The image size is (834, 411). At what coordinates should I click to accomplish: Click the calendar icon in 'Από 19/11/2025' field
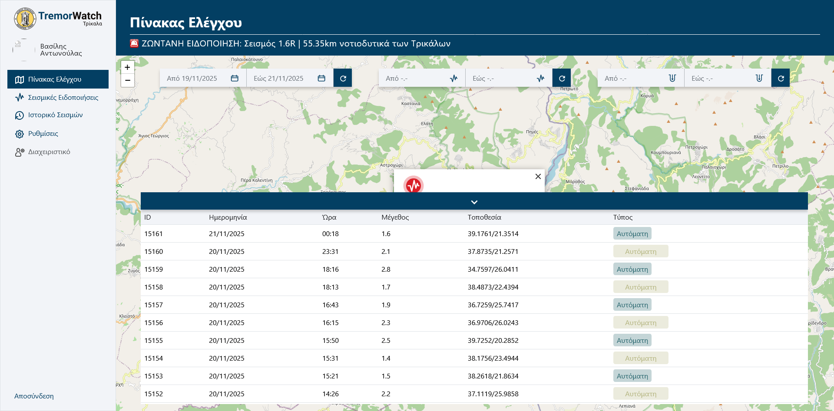coord(235,78)
